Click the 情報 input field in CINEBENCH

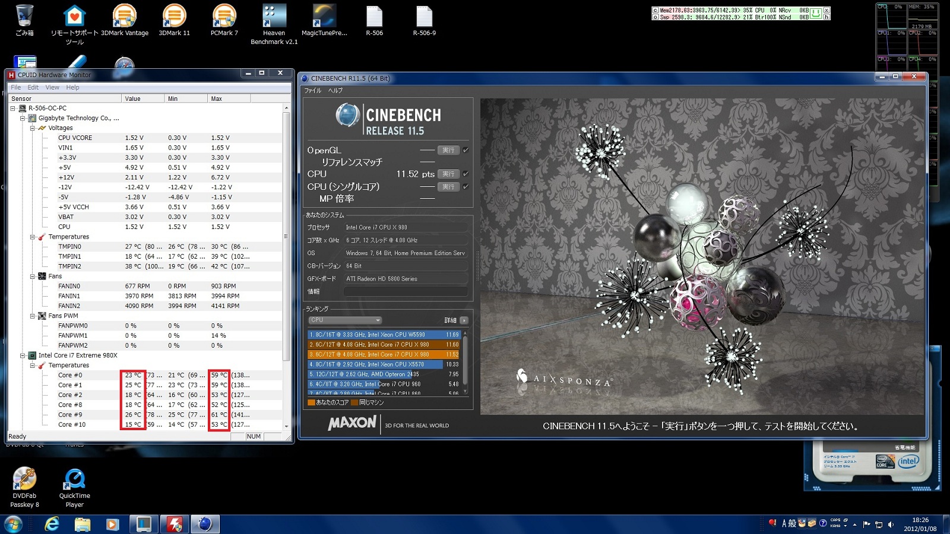coord(406,291)
